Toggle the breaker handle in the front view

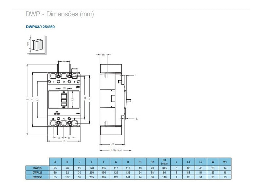click(64, 100)
